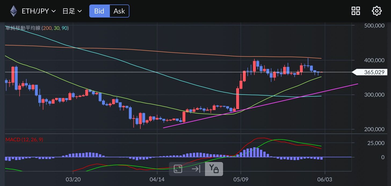The image size is (391, 186).
Task: Click the orange 200 moving average value
Action: pos(47,28)
